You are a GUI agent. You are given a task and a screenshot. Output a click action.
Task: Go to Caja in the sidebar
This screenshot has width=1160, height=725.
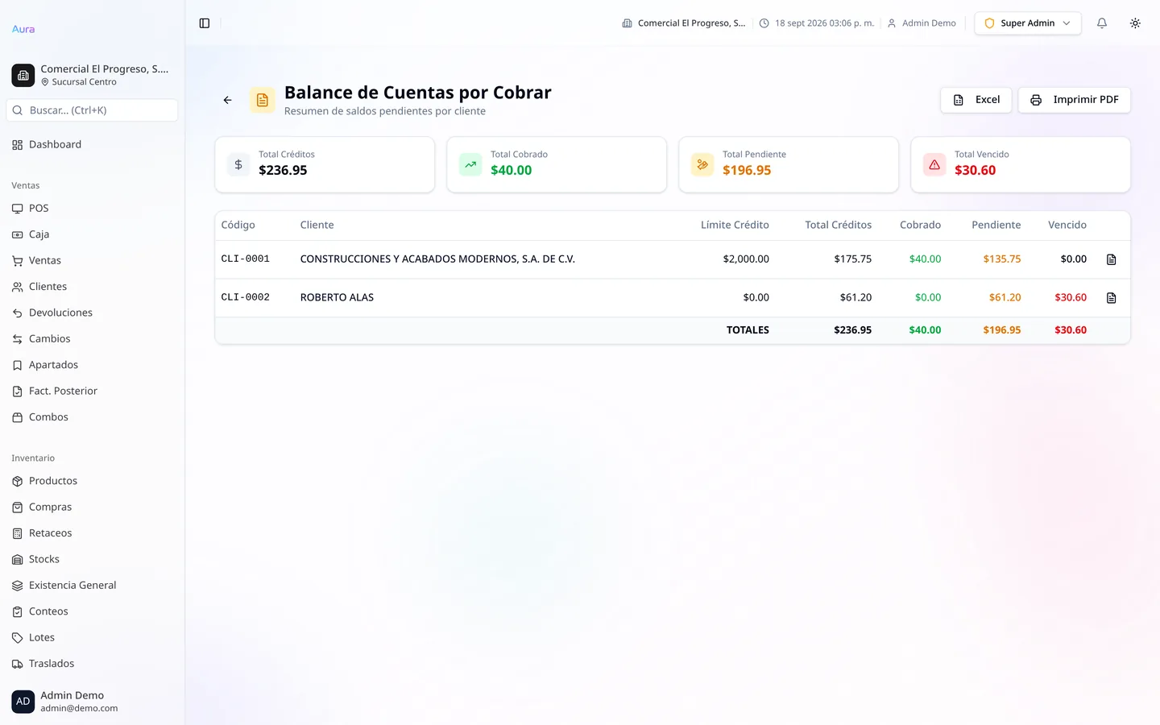pos(92,234)
